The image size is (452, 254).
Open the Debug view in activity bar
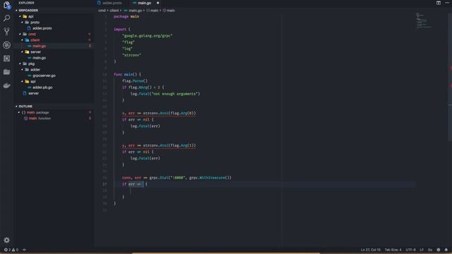point(6,45)
